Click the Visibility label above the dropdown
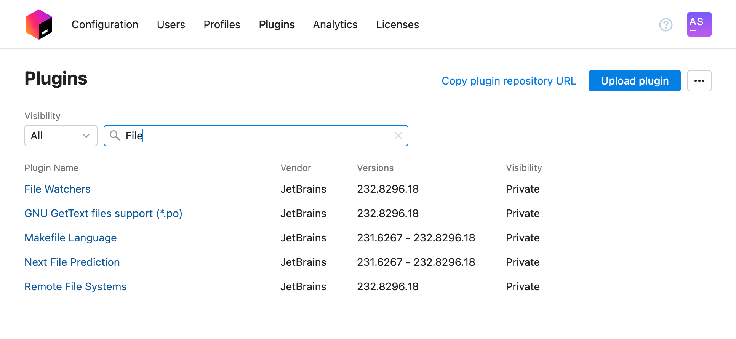 click(x=42, y=116)
